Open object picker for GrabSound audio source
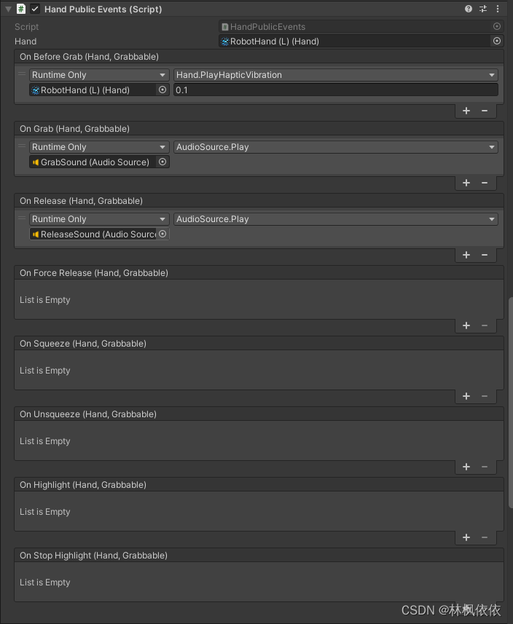Image resolution: width=513 pixels, height=624 pixels. pos(162,162)
